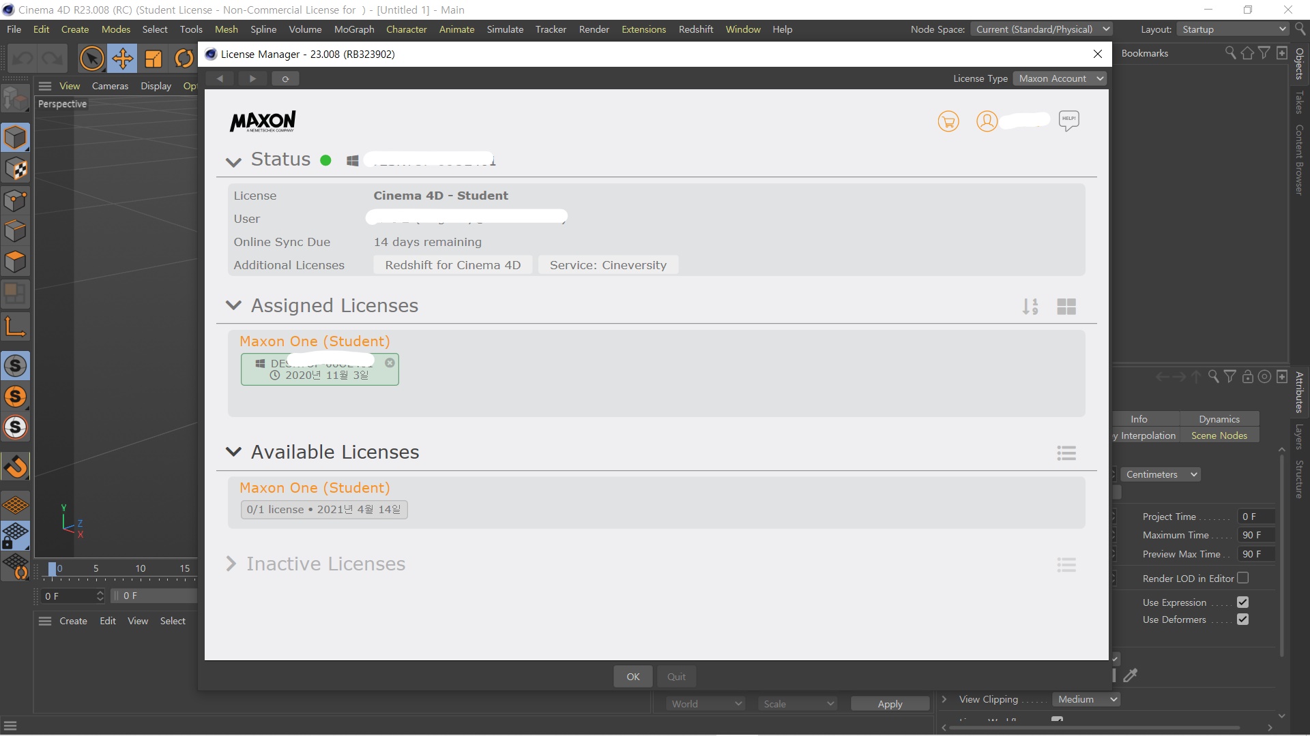
Task: Open the Help speech bubble icon
Action: coord(1068,121)
